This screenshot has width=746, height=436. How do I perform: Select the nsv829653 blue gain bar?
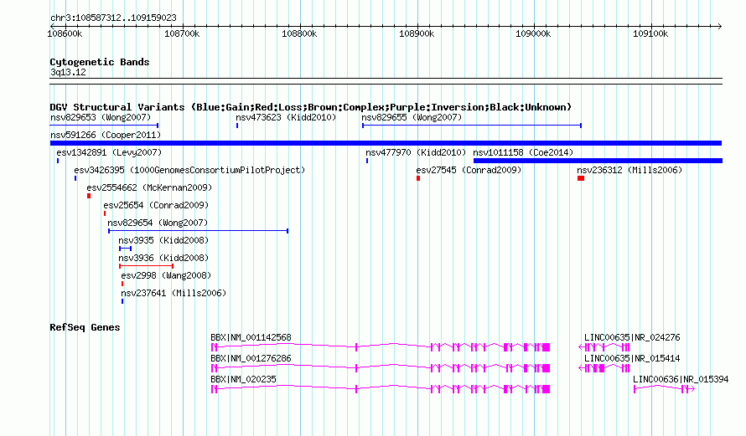pos(104,126)
